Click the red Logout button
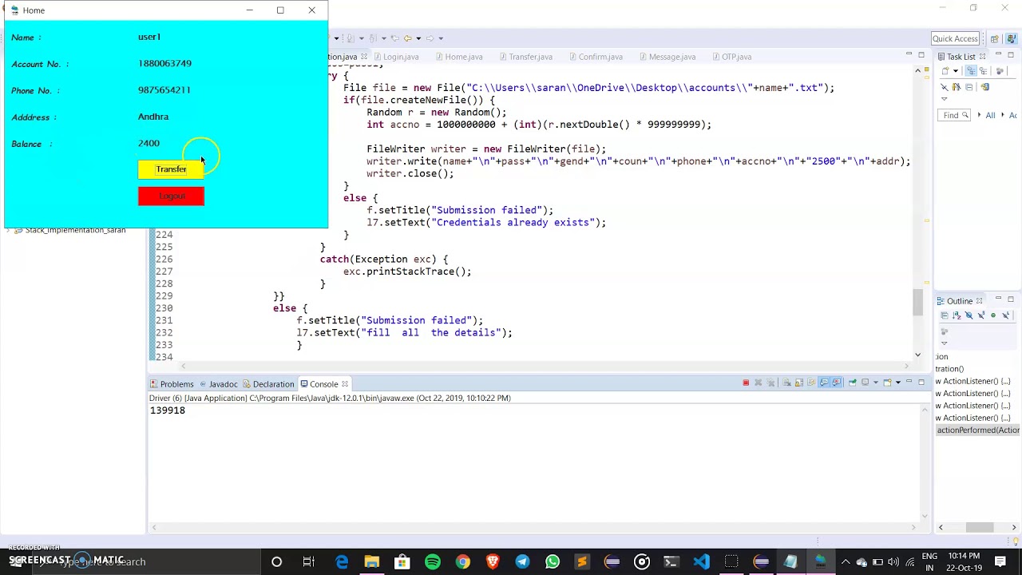This screenshot has width=1022, height=575. 171,196
